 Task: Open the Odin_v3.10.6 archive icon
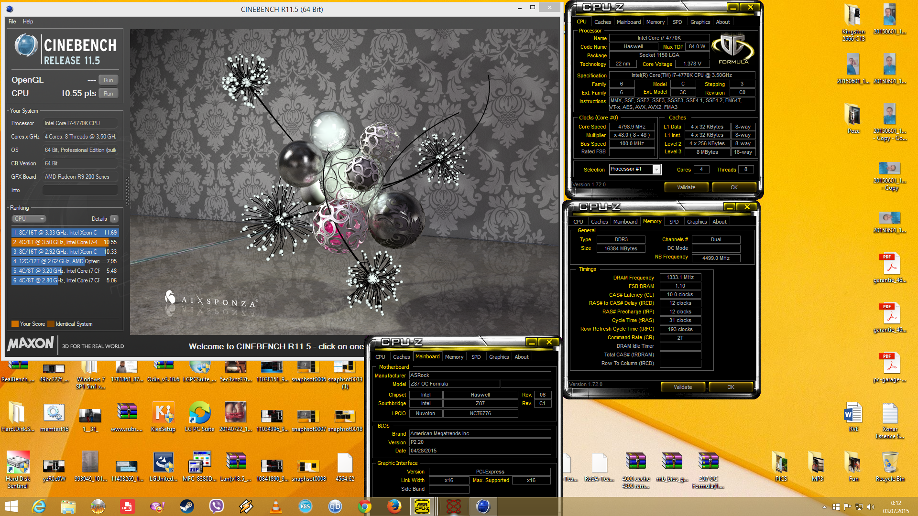click(x=163, y=371)
